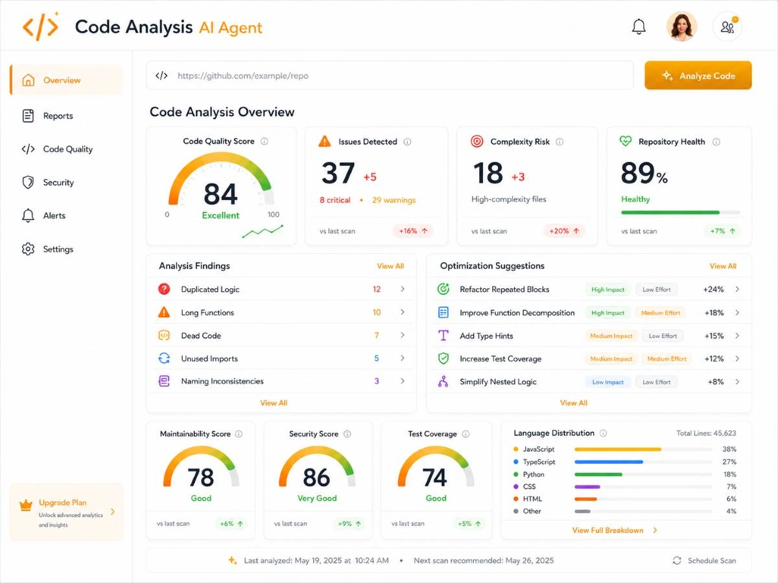
Task: Expand the Duplicated Logic finding chevron
Action: click(x=403, y=290)
